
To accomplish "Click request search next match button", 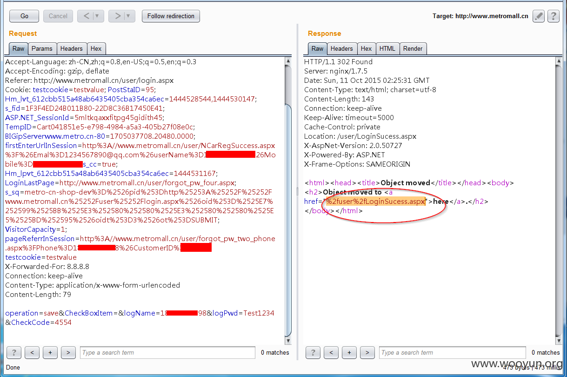I will coord(68,353).
